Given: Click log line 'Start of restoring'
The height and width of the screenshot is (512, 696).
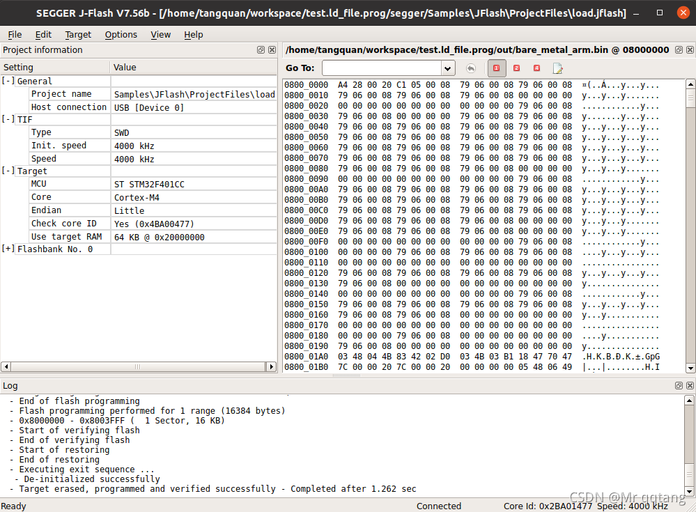Looking at the screenshot, I should (64, 449).
